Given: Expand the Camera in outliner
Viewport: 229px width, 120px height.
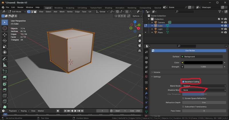Looking at the screenshot, I should point(152,22).
